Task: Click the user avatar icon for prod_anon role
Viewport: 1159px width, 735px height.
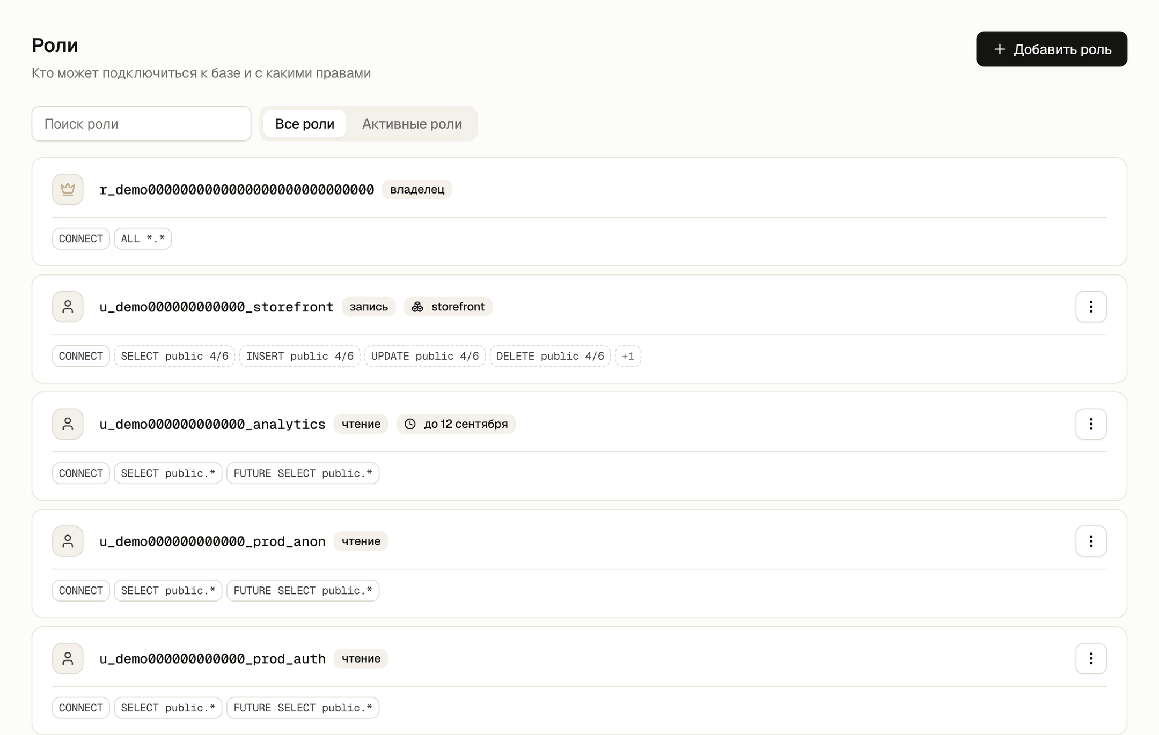Action: click(x=68, y=541)
